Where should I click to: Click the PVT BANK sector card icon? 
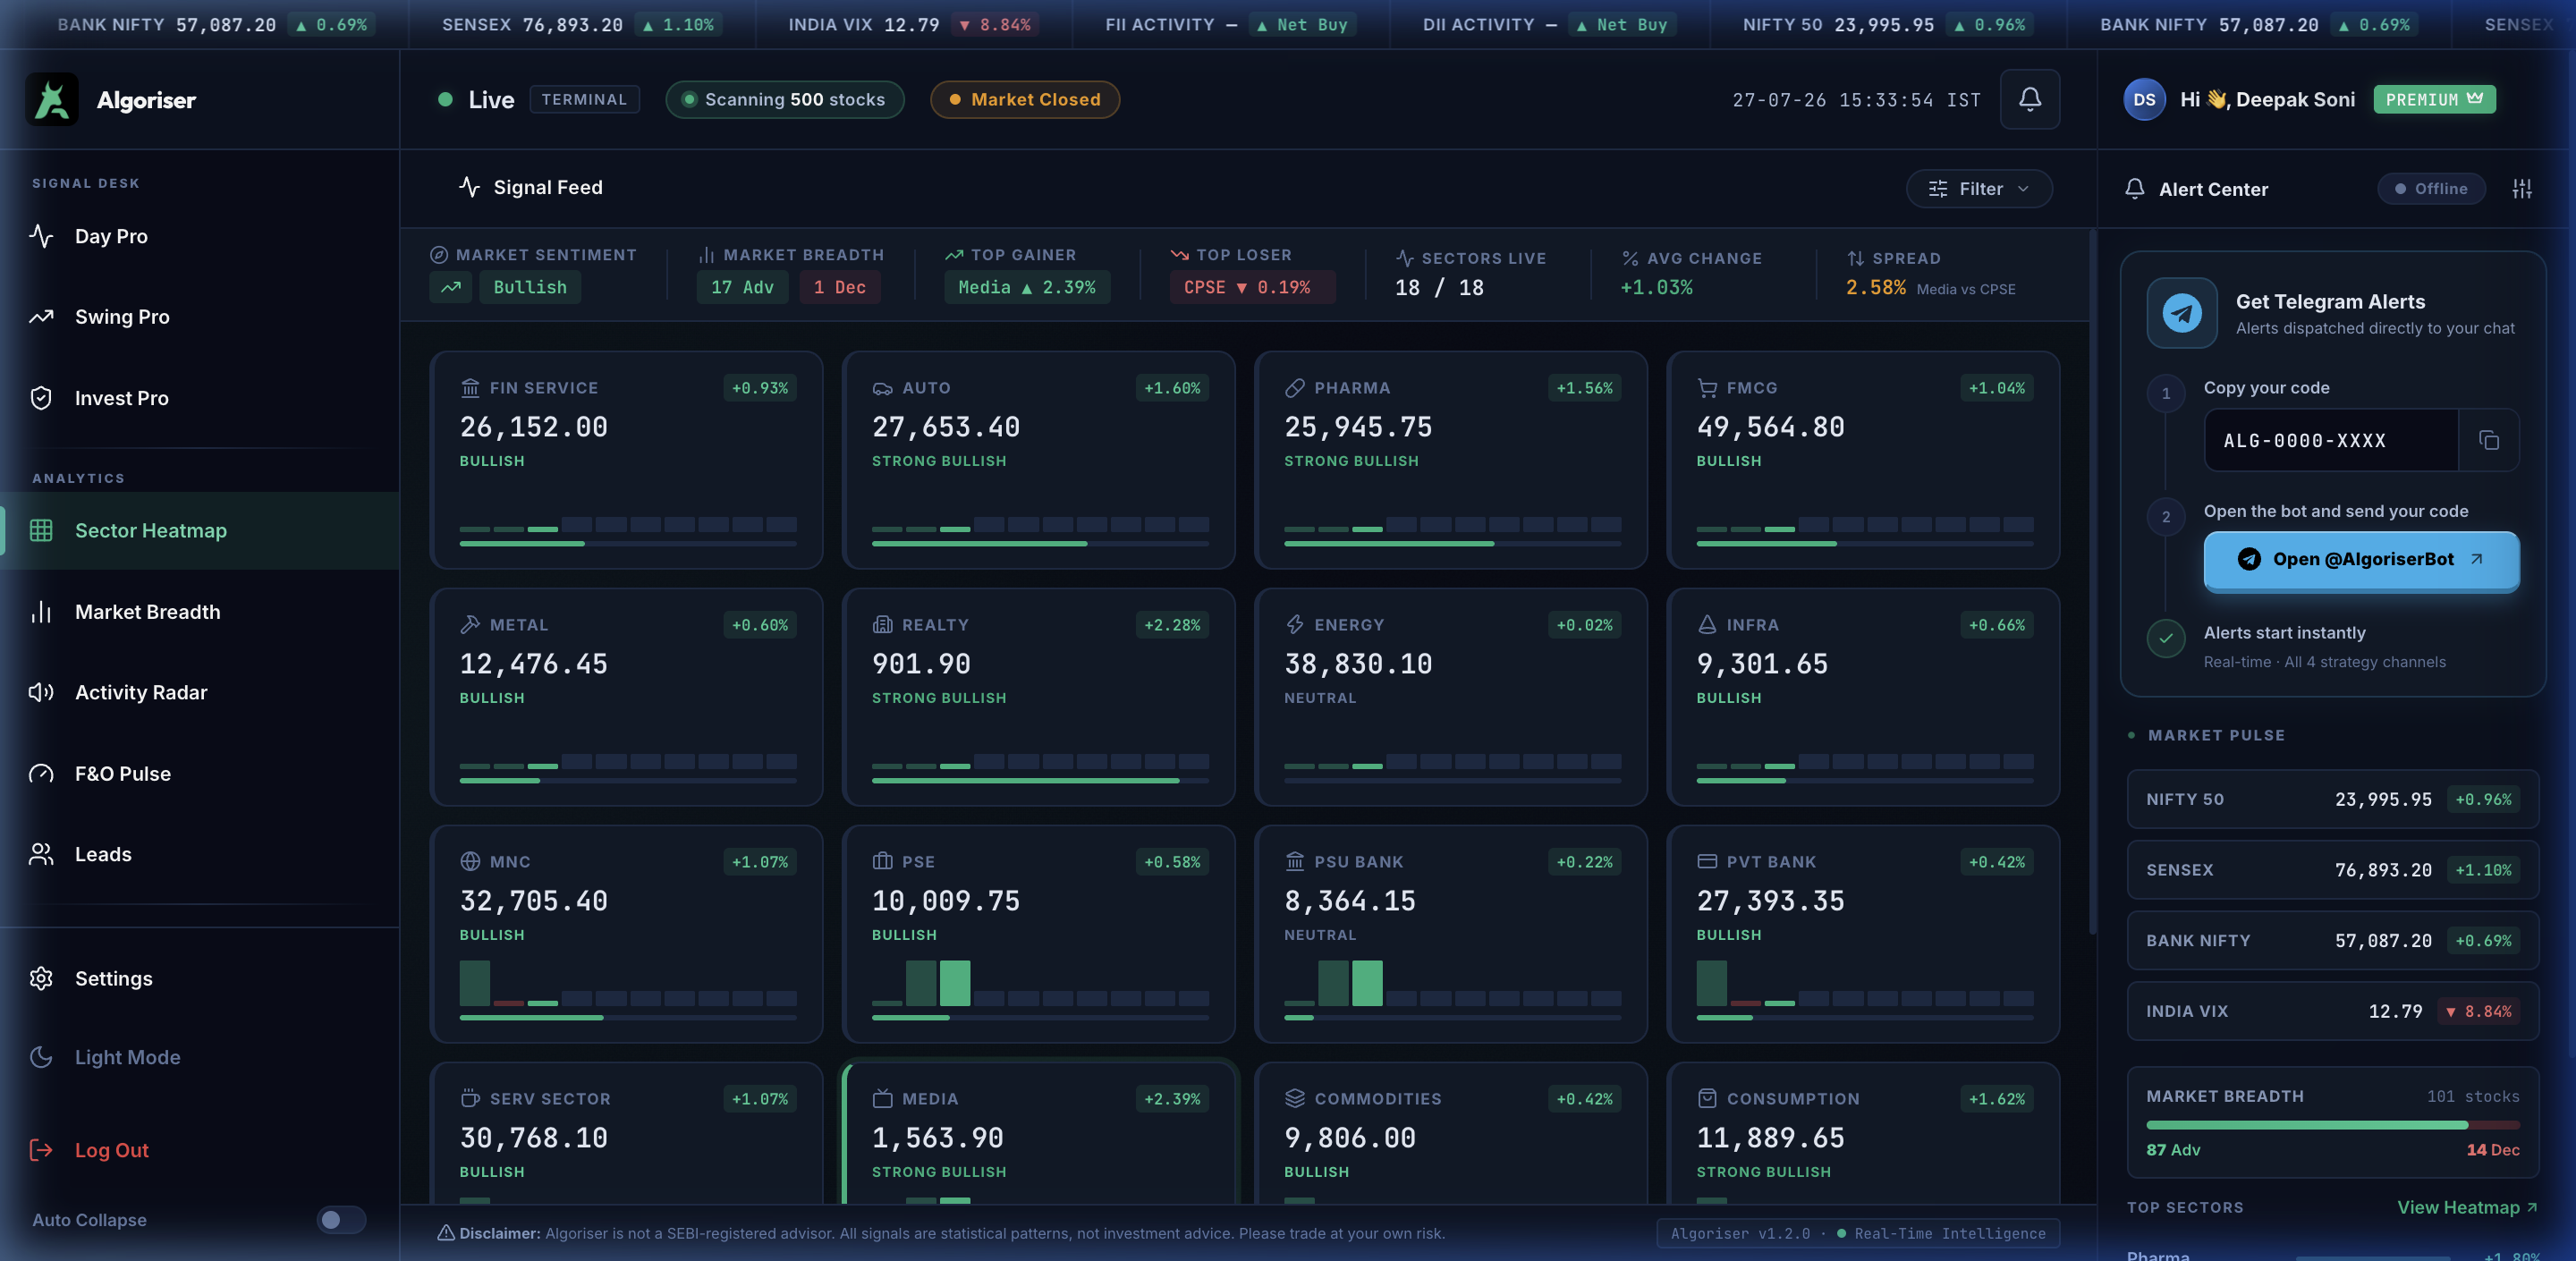[x=1706, y=862]
